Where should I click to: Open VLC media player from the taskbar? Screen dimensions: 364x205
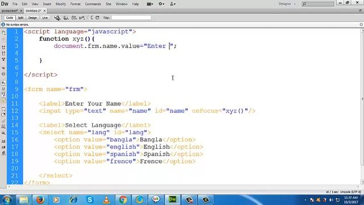click(106, 200)
